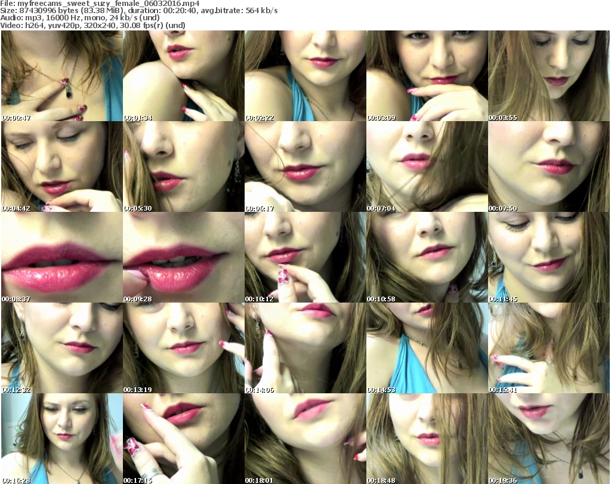This screenshot has height=484, width=611.
Task: Choose the thumbnail marked 00:12:32
Action: point(62,348)
